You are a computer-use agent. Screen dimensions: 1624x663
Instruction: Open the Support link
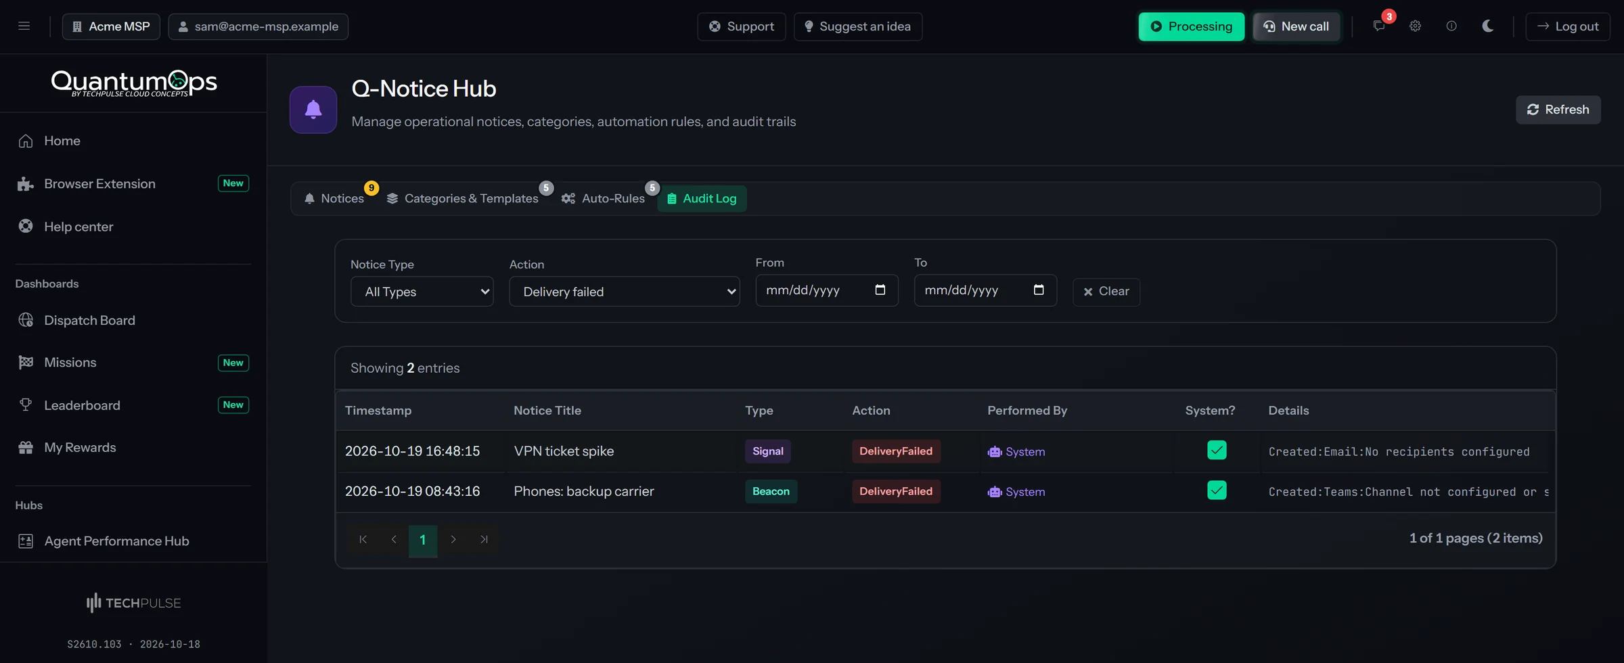coord(741,26)
